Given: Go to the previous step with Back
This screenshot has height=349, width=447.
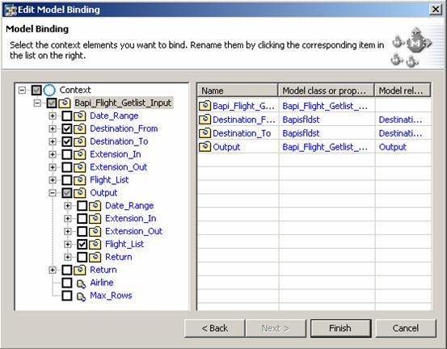Looking at the screenshot, I should [x=215, y=328].
